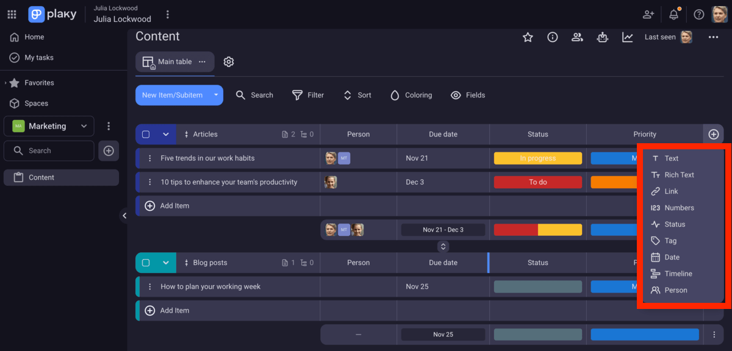Screen dimensions: 732x351
Task: Open the New Item/Subitem dropdown arrow
Action: click(215, 95)
